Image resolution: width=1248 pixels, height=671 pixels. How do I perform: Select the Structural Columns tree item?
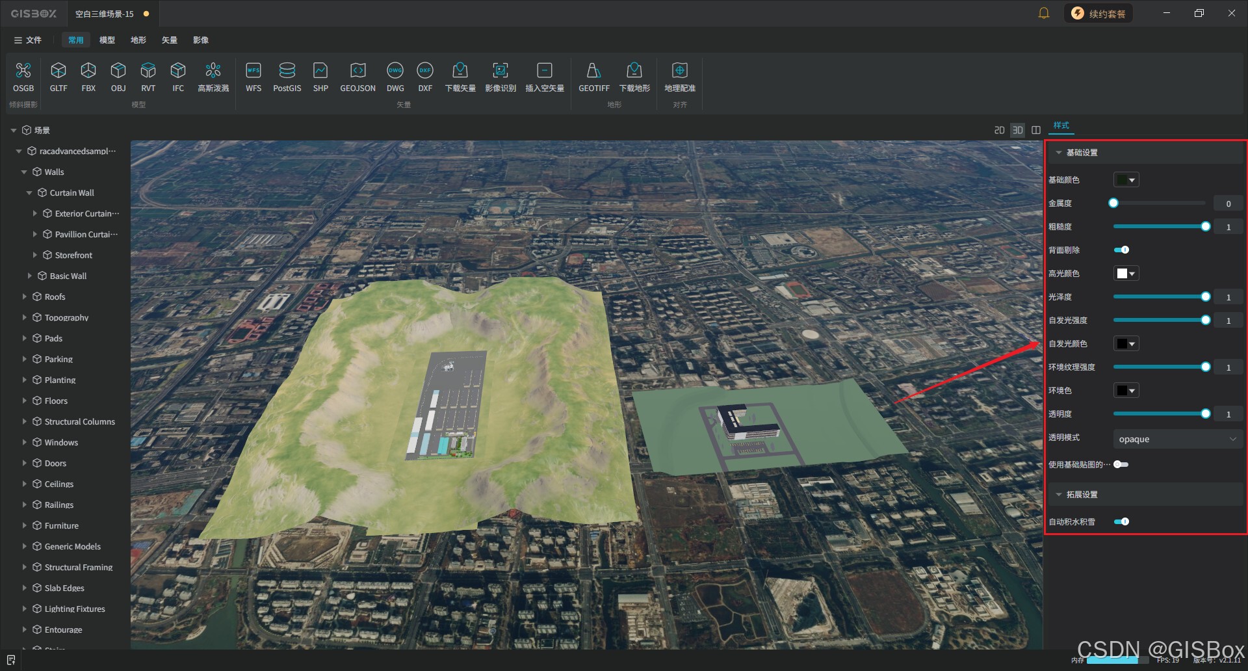point(79,421)
